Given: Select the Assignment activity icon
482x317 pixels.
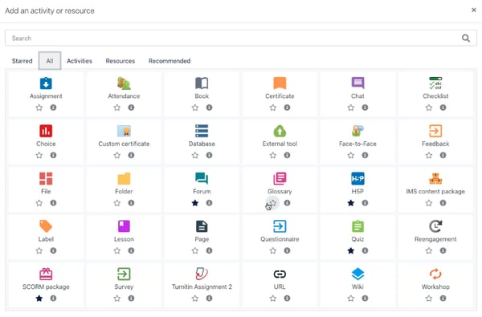Looking at the screenshot, I should 46,83.
